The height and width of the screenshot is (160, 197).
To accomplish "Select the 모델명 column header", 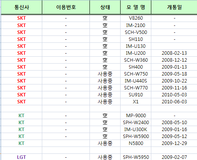I will (136, 7).
